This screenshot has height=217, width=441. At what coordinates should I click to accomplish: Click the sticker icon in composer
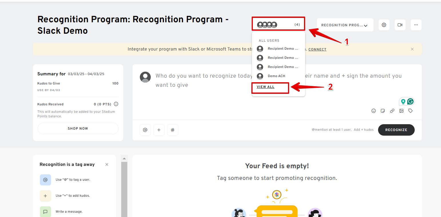pyautogui.click(x=383, y=111)
